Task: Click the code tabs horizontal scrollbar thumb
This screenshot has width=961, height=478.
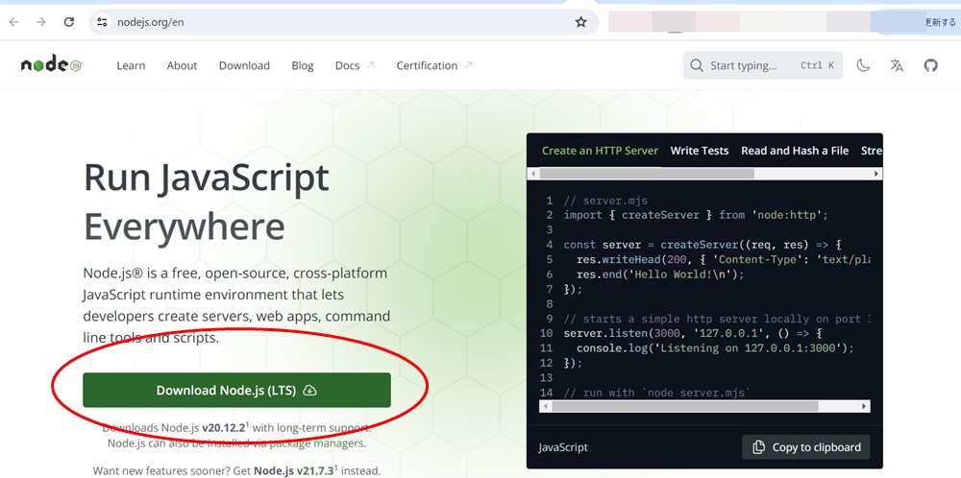Action: 647,174
